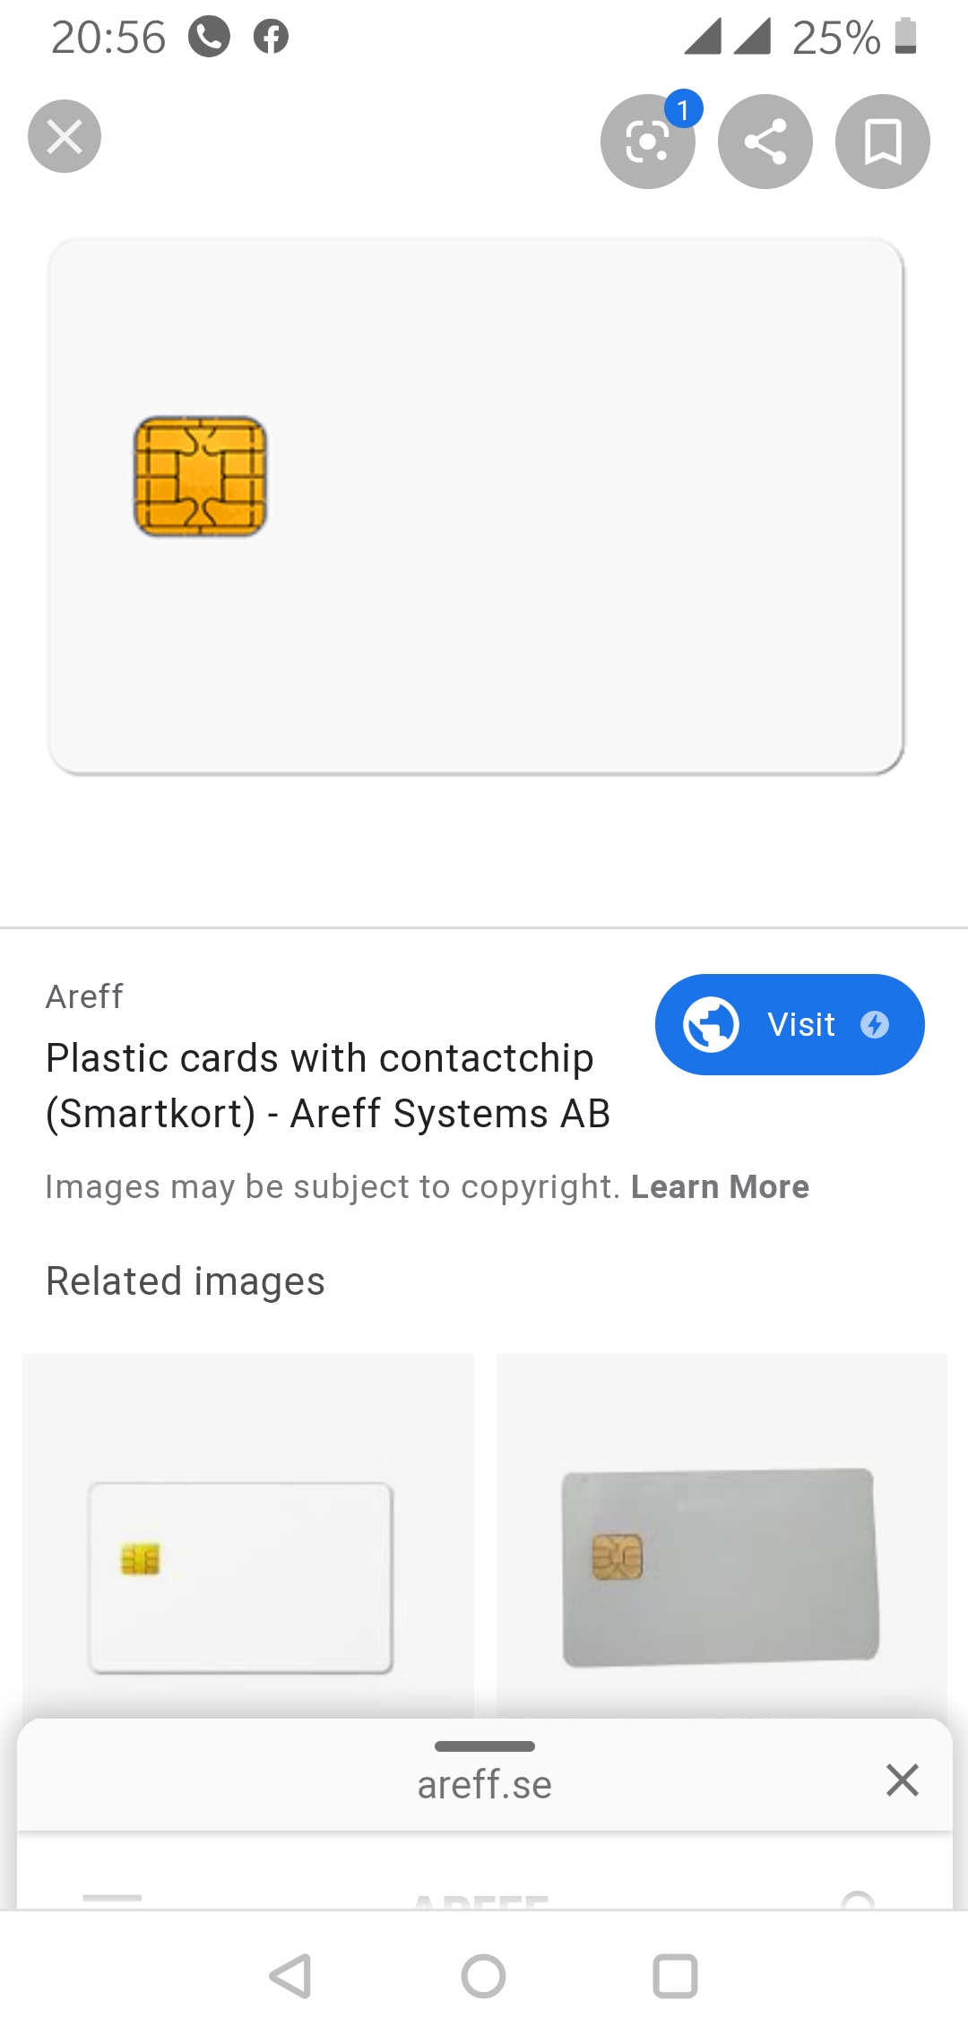Tap the Facebook notification status icon
Screen dimensions: 968x2043
click(x=271, y=37)
